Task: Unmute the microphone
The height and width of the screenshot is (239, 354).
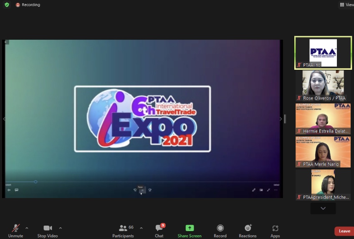Action: (x=15, y=231)
